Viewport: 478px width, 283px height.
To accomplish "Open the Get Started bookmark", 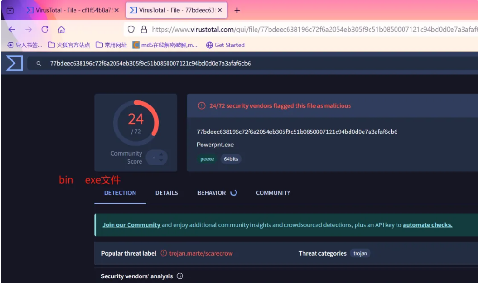I will coord(226,45).
